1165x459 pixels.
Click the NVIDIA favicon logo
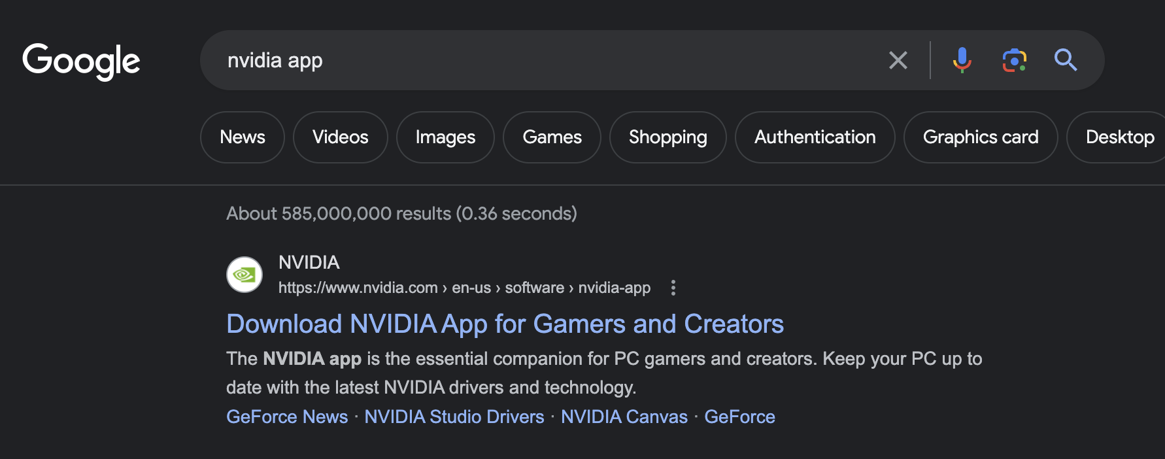click(x=245, y=275)
